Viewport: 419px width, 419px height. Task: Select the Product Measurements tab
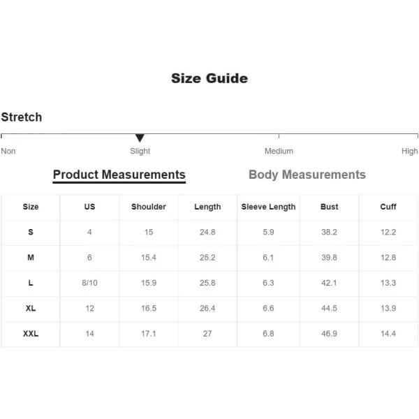119,175
